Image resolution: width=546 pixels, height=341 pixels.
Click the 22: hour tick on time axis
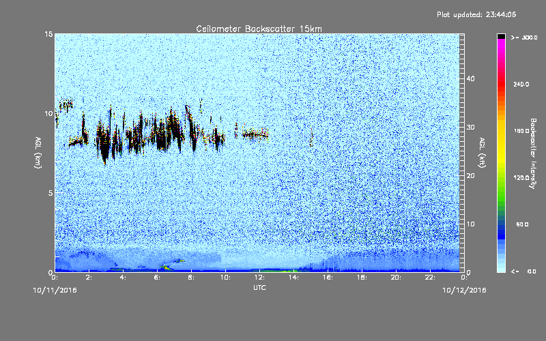click(430, 278)
